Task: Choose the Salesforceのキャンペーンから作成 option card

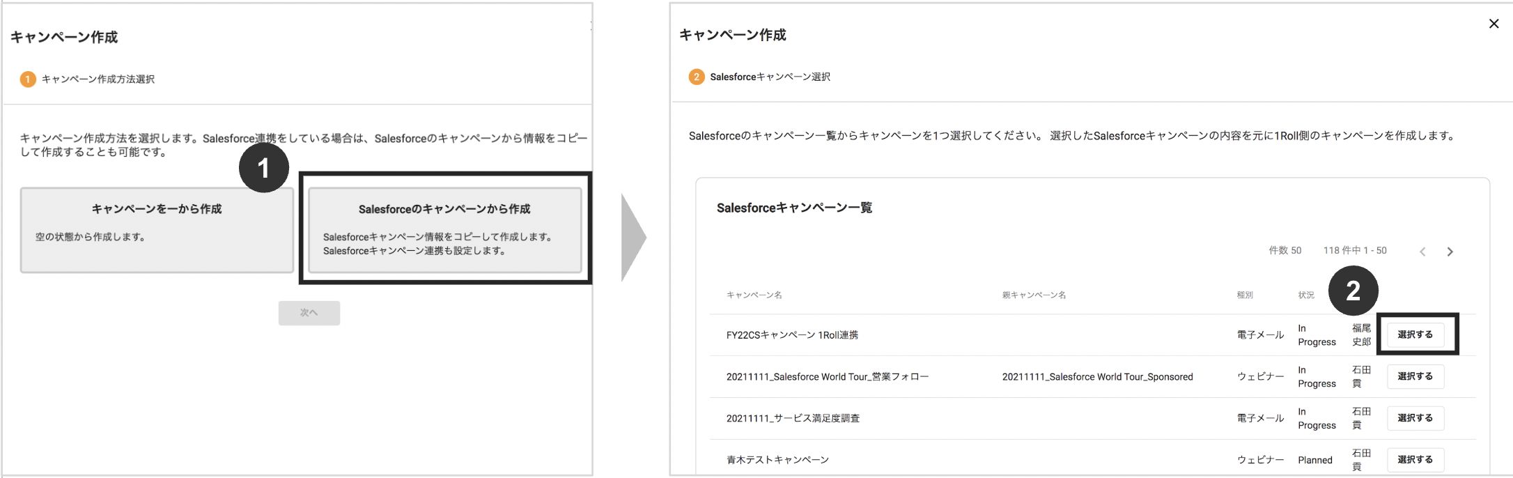Action: click(x=444, y=230)
